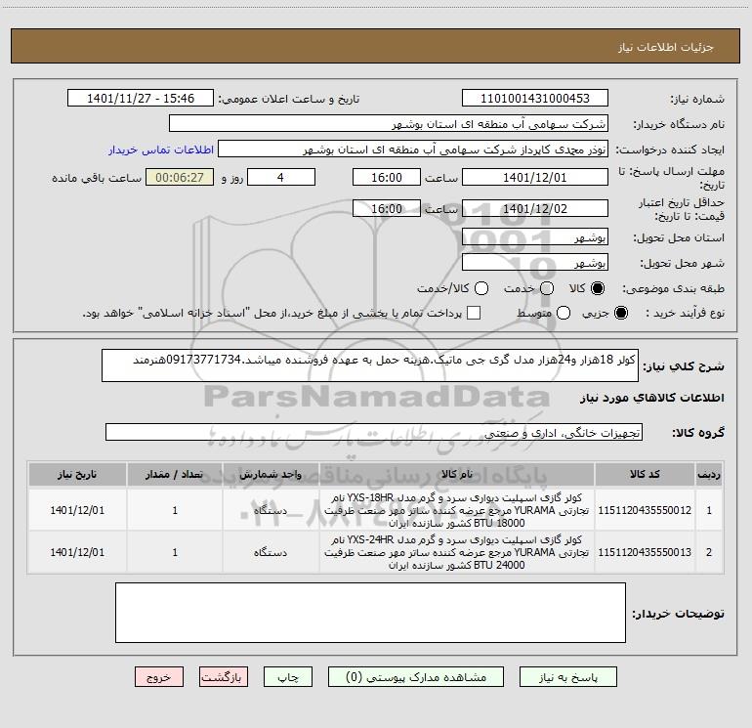Click row 2 need date 1401/12/01

point(77,552)
